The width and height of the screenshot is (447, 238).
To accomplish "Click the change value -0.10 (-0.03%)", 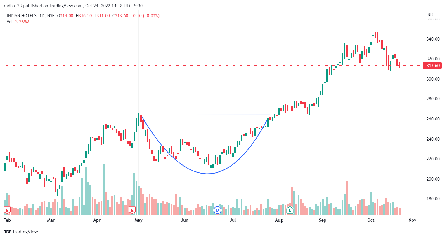I will 145,16.
